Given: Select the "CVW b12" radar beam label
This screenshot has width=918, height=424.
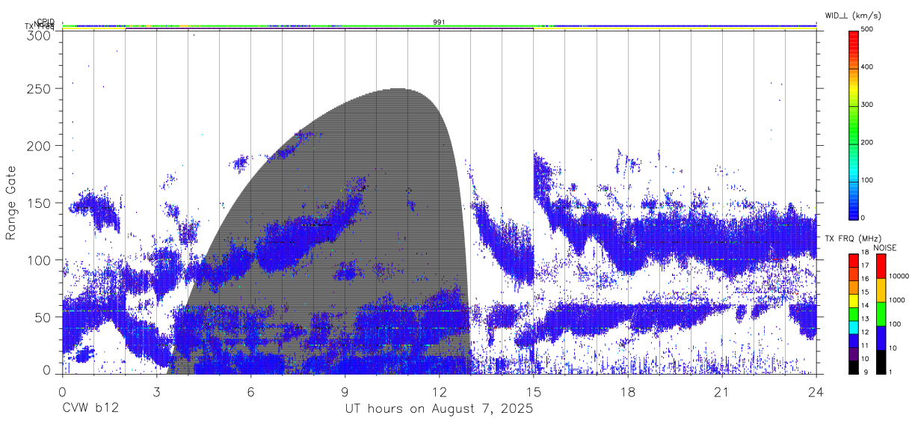Looking at the screenshot, I should pos(90,409).
